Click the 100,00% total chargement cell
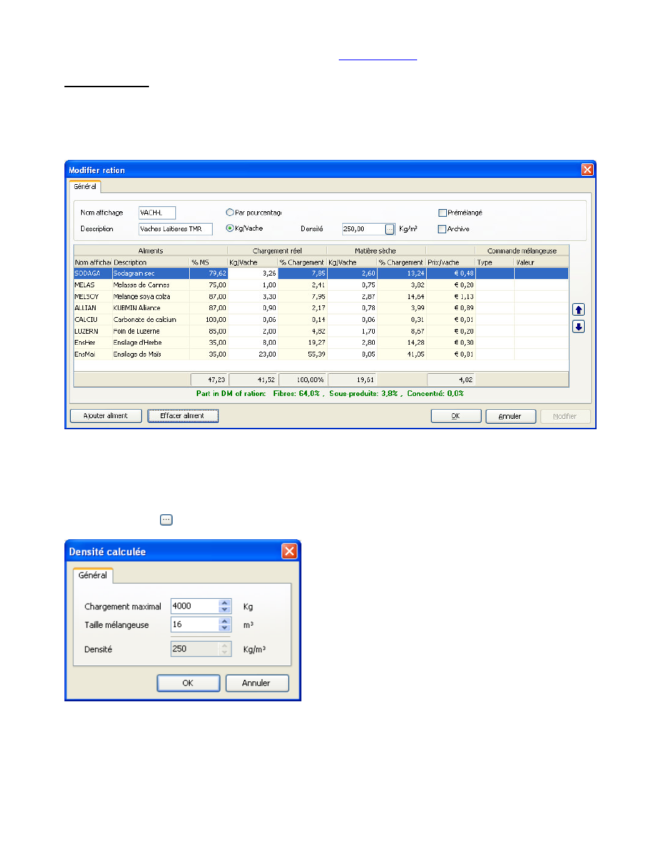This screenshot has height=855, width=661. [x=302, y=379]
